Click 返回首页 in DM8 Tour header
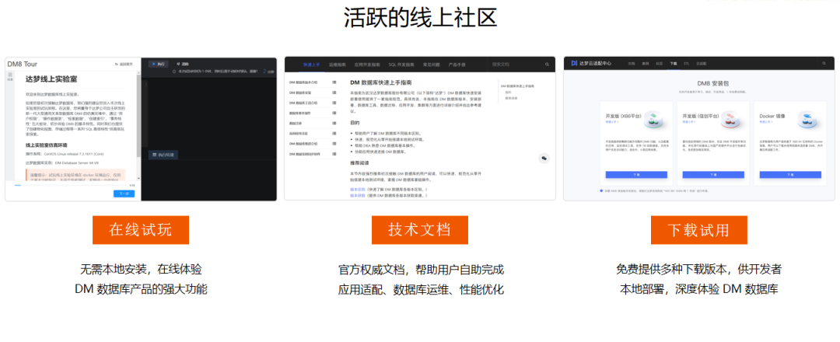The height and width of the screenshot is (342, 840). [124, 65]
